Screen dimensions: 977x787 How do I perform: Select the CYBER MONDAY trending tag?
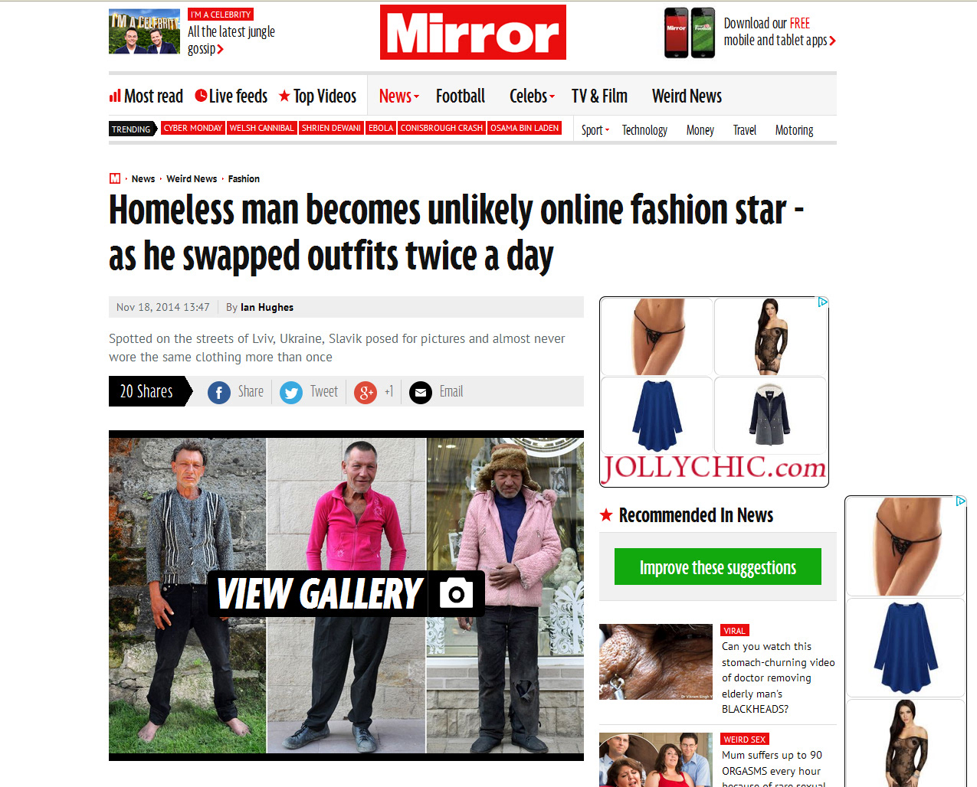[192, 128]
